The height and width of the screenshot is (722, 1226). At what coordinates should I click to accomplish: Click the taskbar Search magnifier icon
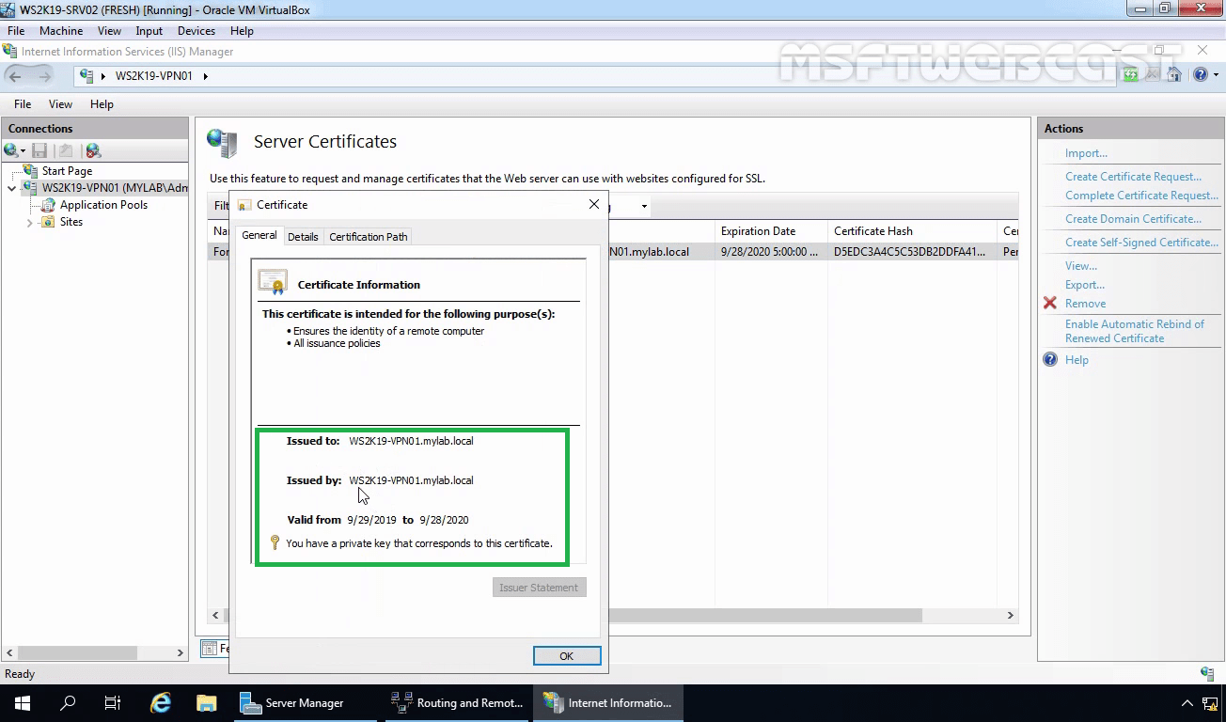tap(68, 702)
